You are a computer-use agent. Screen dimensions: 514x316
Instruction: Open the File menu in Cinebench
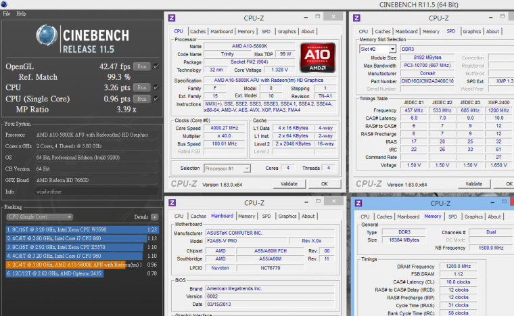pos(7,14)
